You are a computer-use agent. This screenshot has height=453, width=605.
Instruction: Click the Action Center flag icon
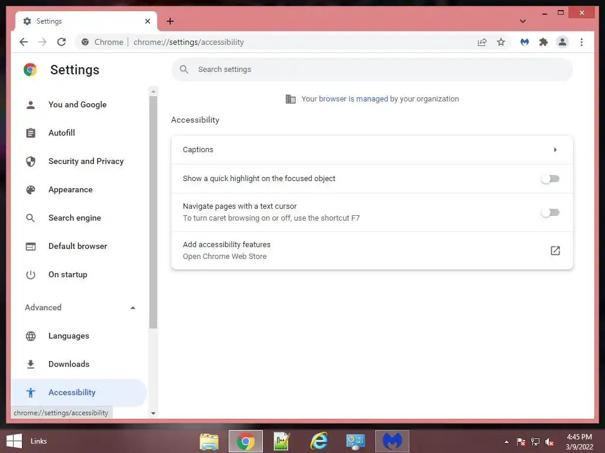pos(521,442)
